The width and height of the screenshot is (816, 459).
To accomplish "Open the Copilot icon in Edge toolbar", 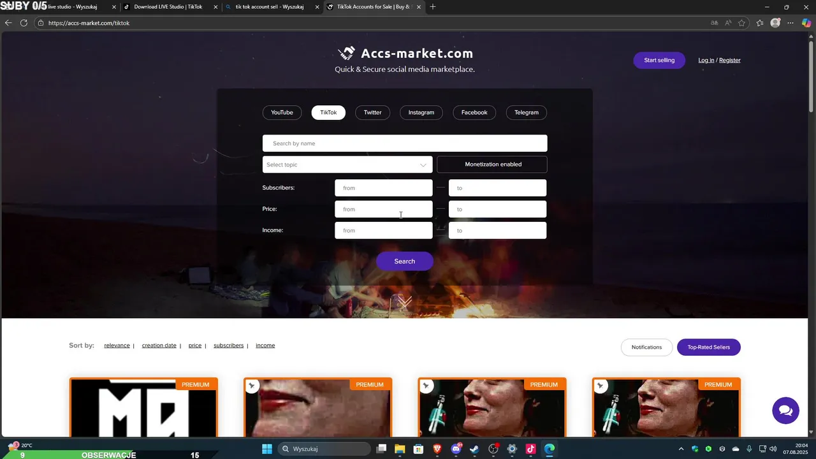I will 806,23.
